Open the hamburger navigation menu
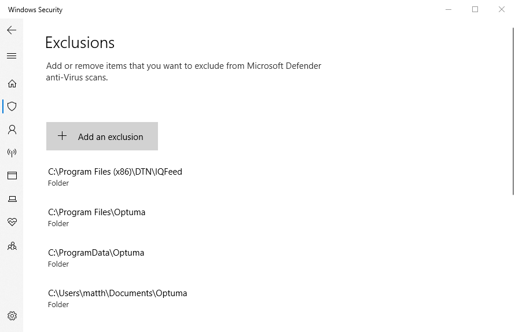Image resolution: width=515 pixels, height=332 pixels. [12, 56]
